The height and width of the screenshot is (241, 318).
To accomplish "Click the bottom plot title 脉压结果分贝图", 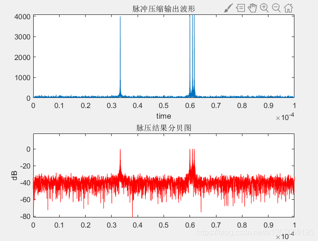I will [164, 128].
